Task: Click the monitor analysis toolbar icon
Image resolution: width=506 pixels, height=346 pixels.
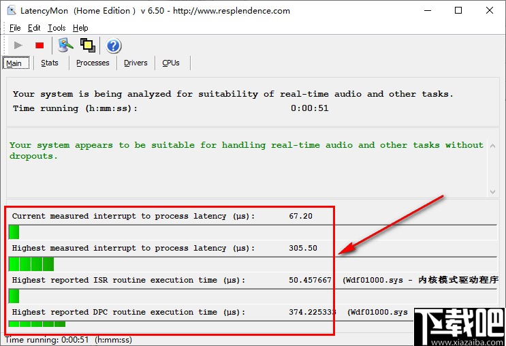Action: tap(65, 45)
